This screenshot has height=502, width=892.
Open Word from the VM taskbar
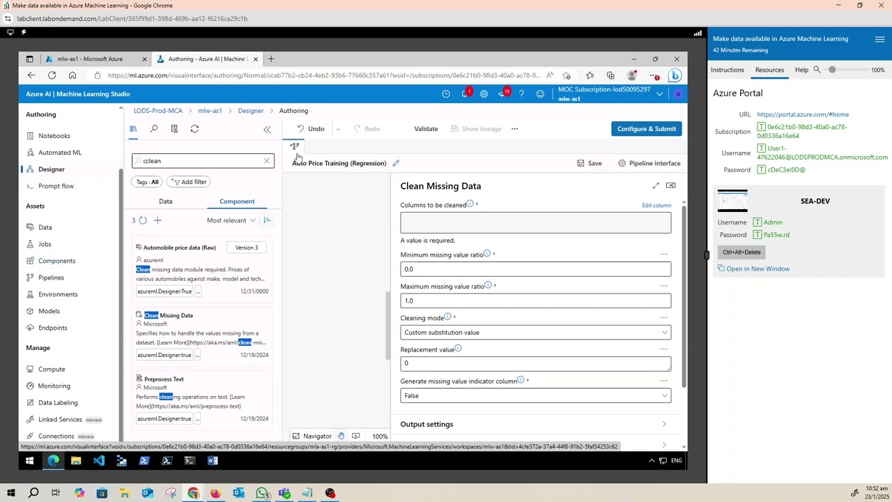coord(213,461)
